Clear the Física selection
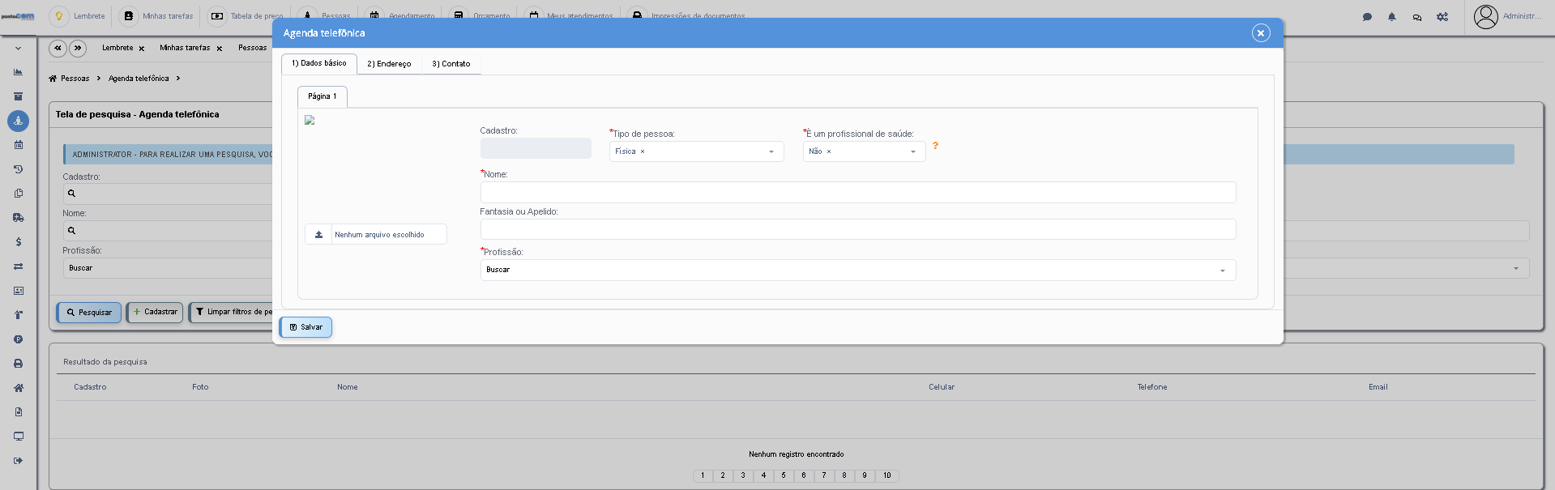This screenshot has height=490, width=1555. 643,151
